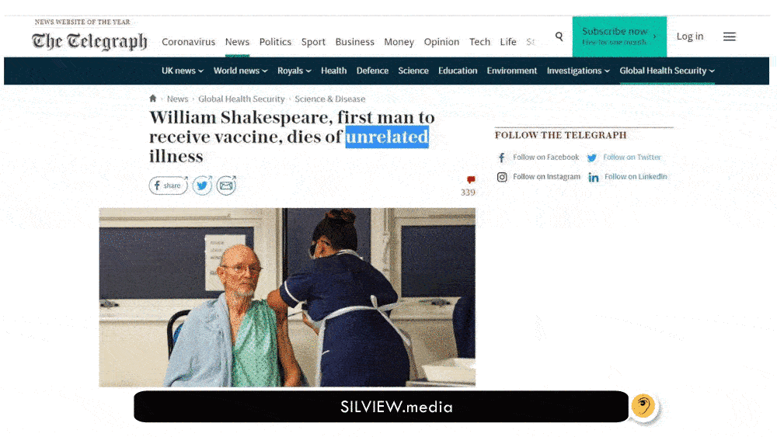Screen dimensions: 777x437
Task: Open comments bubble showing 339
Action: click(469, 186)
